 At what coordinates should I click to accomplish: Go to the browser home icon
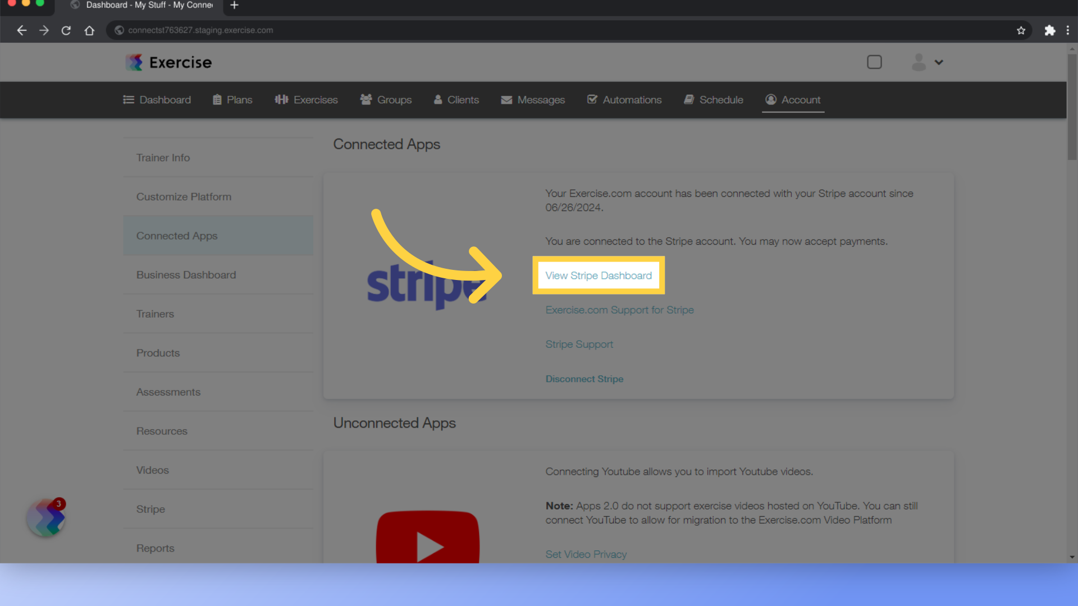(x=89, y=30)
